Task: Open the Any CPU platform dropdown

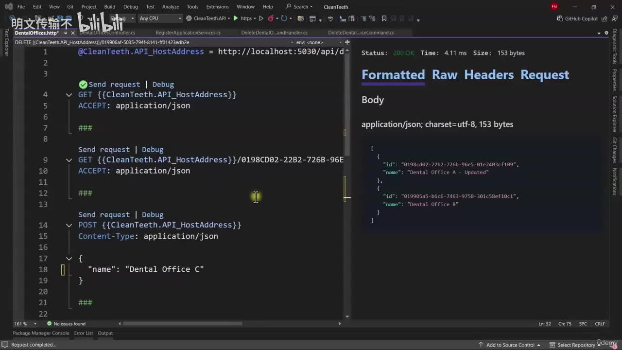Action: pos(160,18)
